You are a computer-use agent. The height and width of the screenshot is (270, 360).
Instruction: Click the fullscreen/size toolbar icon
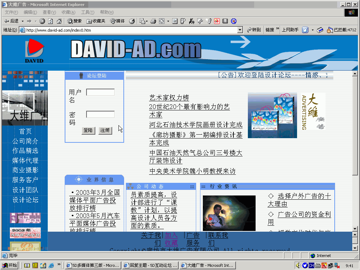pyautogui.click(x=162, y=21)
